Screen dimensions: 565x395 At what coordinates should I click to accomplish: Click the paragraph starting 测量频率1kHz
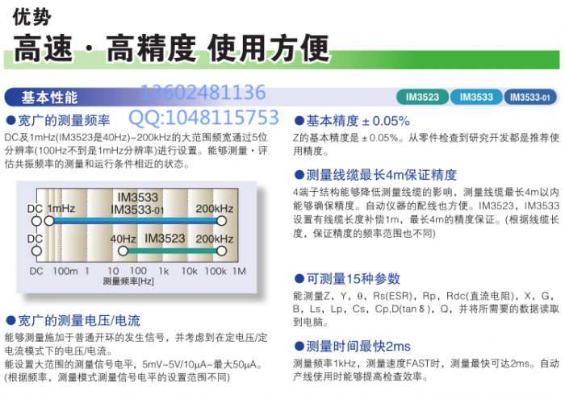(x=426, y=370)
